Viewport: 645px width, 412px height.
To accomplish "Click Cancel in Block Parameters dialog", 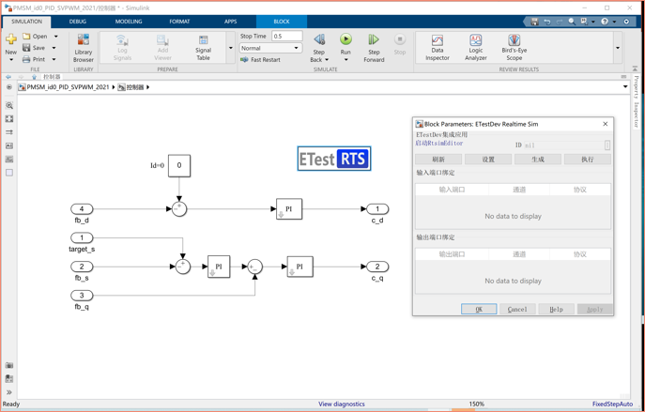I will [x=517, y=309].
